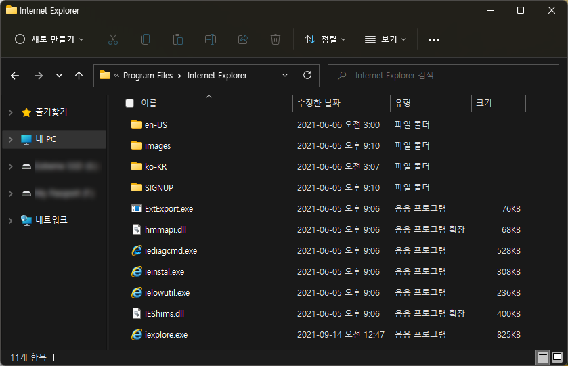Expand the 네트워크 tree node
This screenshot has height=366, width=568.
pyautogui.click(x=11, y=220)
